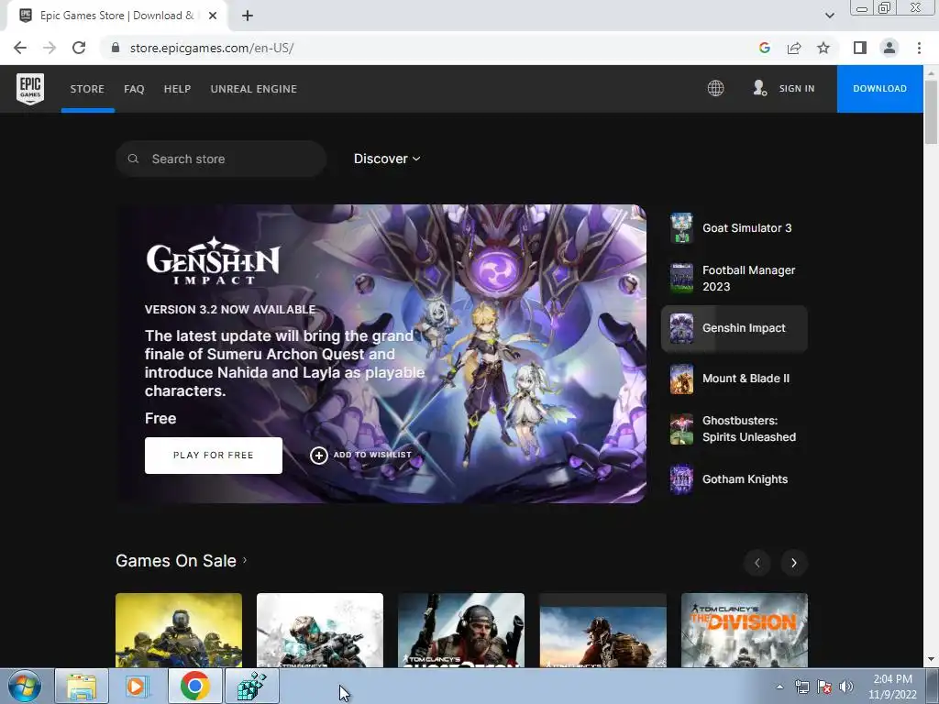The image size is (939, 704).
Task: Open File Explorer from the taskbar
Action: point(82,686)
